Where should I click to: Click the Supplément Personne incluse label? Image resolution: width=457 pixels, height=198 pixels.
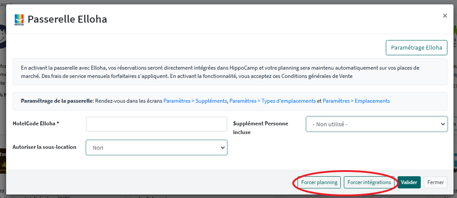click(260, 128)
